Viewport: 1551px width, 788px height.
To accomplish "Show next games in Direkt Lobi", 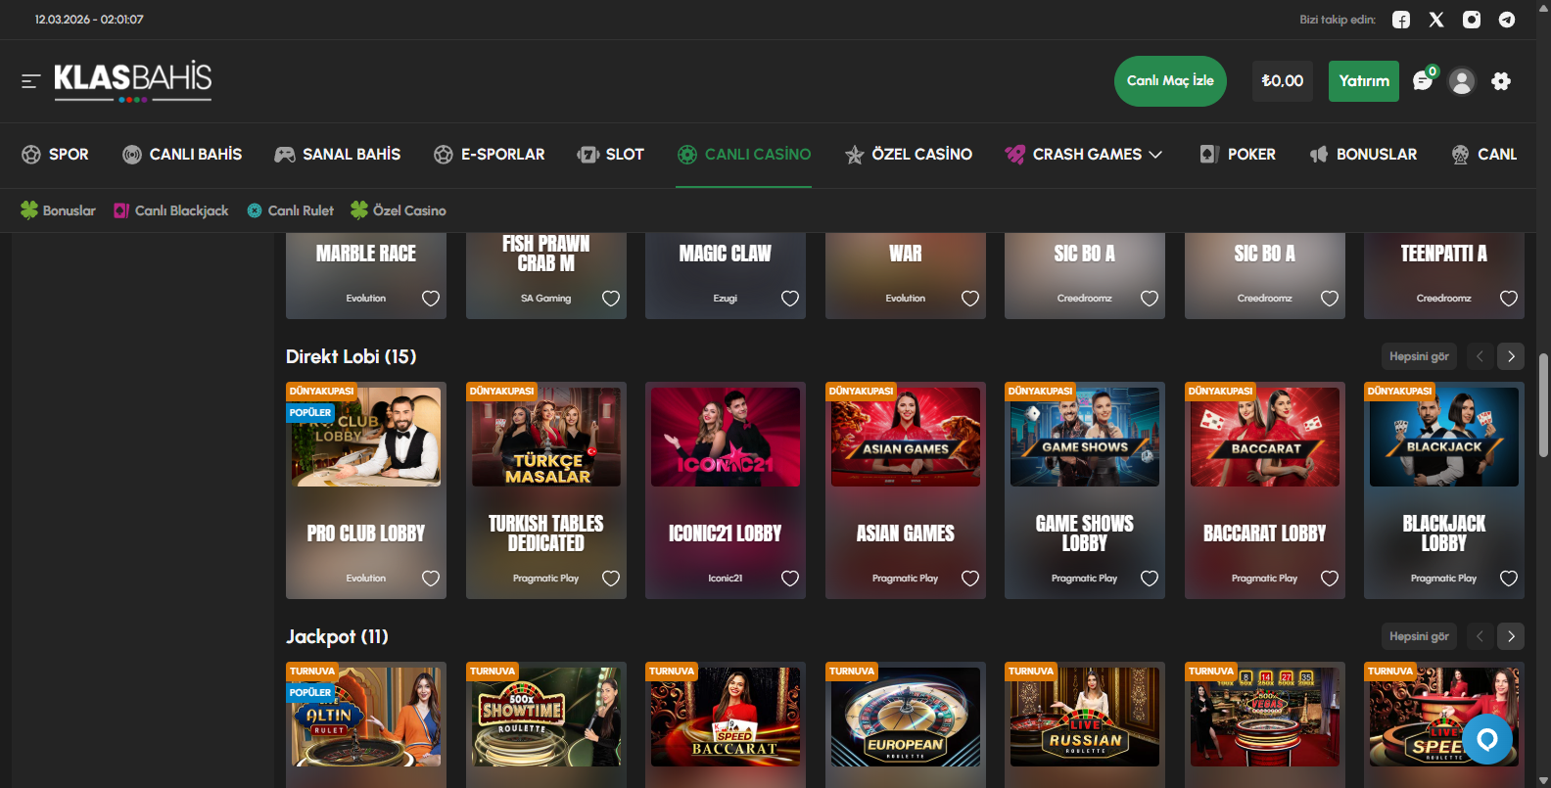I will click(x=1512, y=356).
